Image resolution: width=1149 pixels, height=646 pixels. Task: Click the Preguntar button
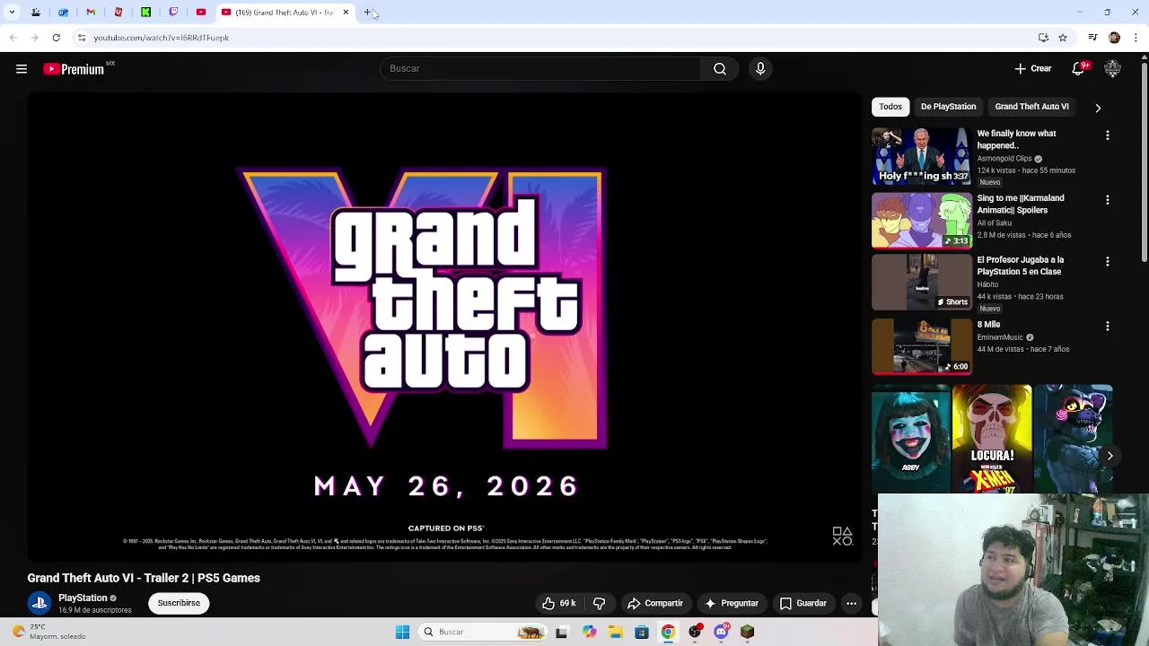[x=732, y=604]
